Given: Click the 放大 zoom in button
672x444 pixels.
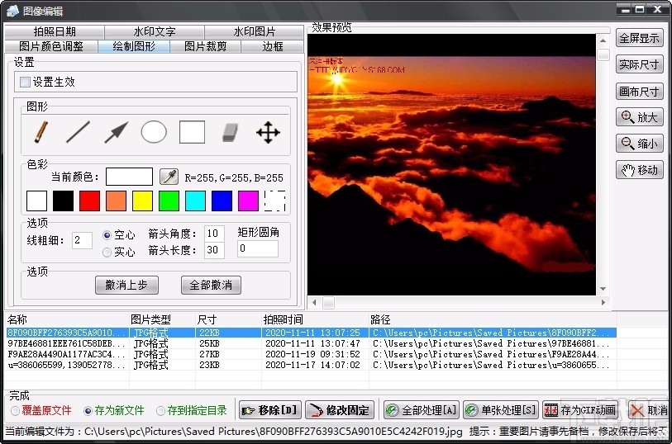Looking at the screenshot, I should (640, 117).
